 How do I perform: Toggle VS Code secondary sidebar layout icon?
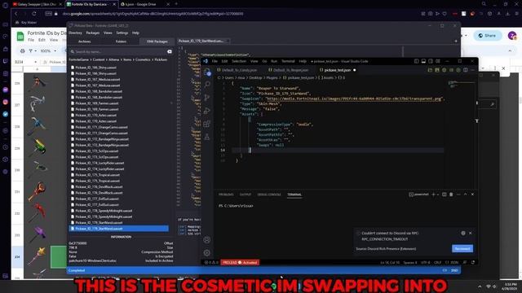[431, 61]
